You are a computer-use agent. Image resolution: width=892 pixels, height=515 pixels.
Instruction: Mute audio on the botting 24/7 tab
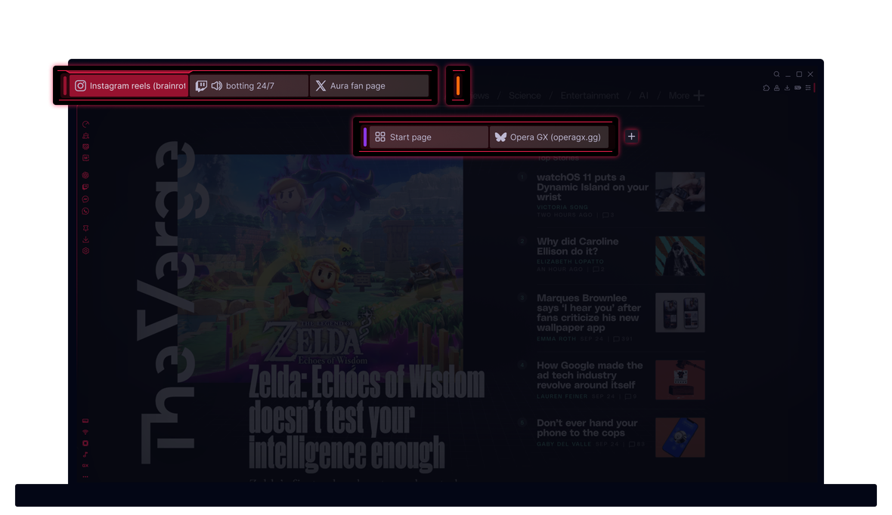217,86
